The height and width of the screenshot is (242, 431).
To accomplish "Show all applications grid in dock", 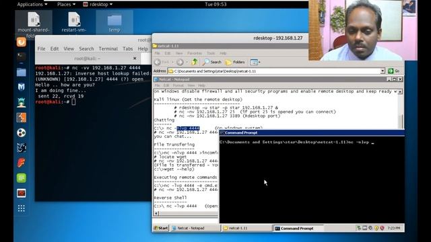I will pyautogui.click(x=22, y=208).
